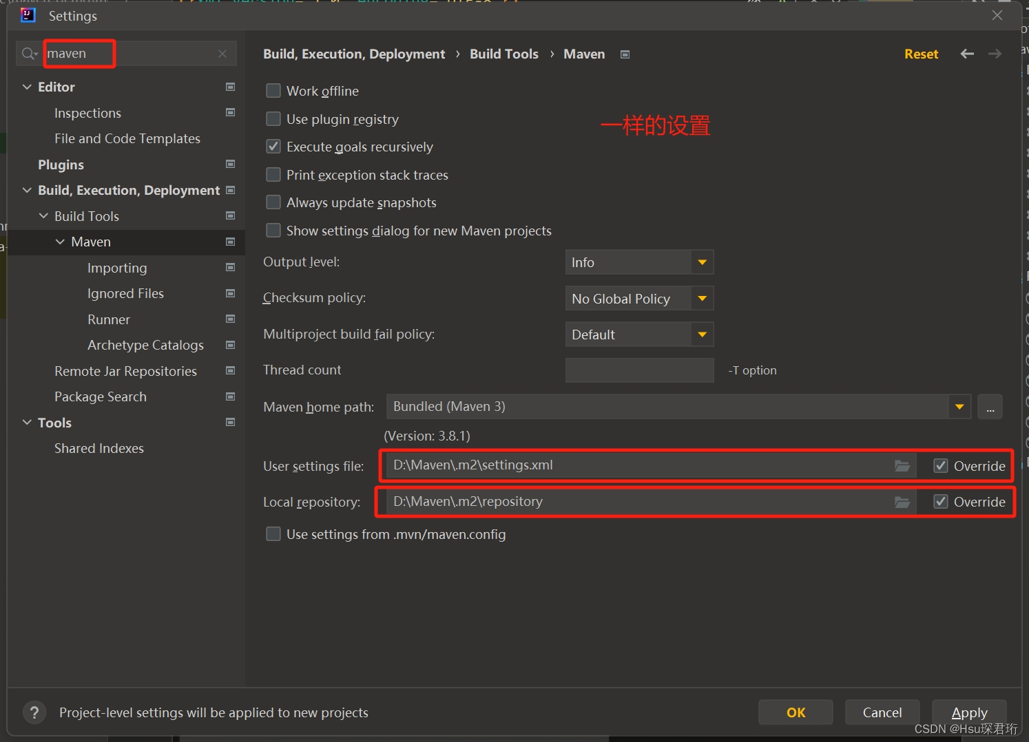Navigate forward with the right arrow
The height and width of the screenshot is (742, 1029).
coord(995,54)
